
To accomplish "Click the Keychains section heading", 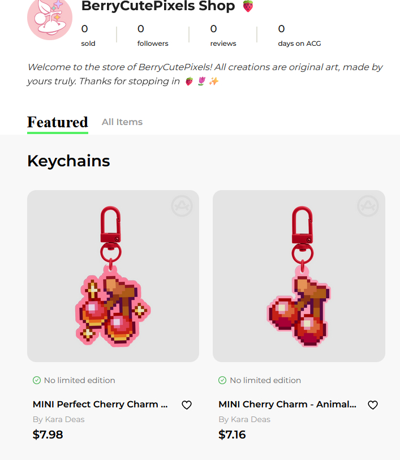I will (x=68, y=161).
